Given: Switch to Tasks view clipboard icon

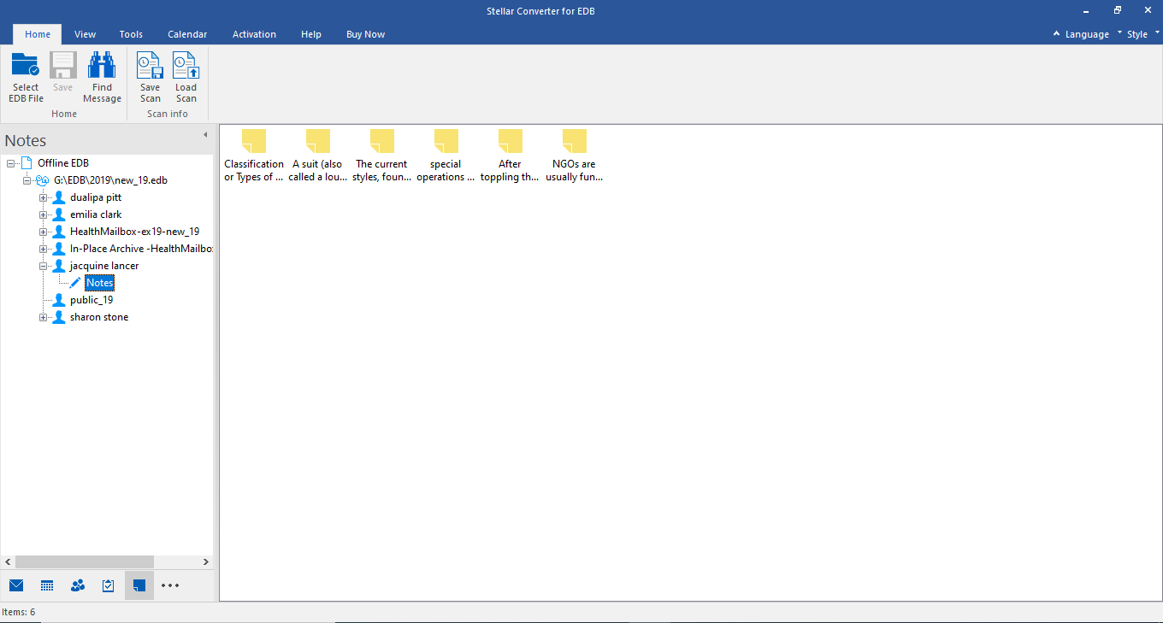Looking at the screenshot, I should tap(109, 585).
